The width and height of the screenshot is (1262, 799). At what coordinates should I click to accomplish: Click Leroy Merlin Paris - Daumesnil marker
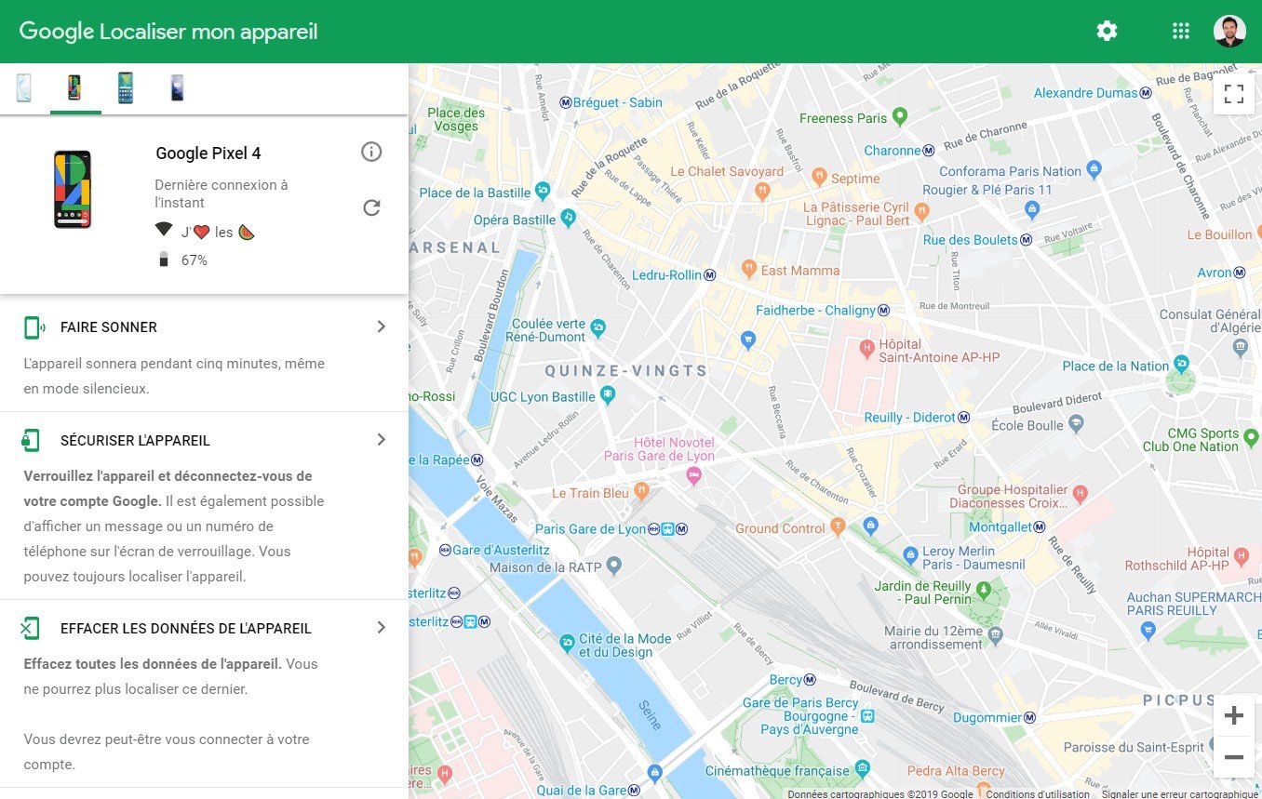[x=910, y=556]
